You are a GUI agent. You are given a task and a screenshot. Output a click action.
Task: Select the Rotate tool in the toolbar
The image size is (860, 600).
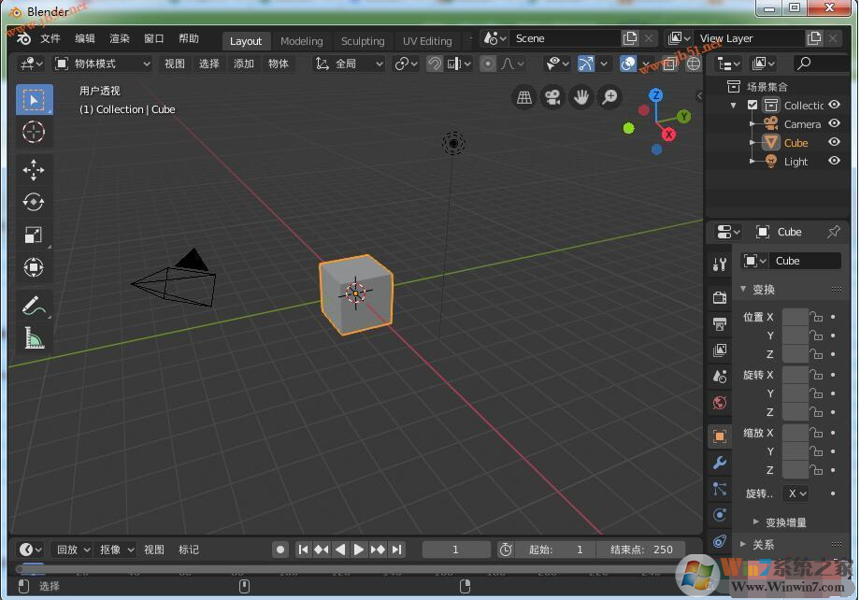tap(34, 202)
